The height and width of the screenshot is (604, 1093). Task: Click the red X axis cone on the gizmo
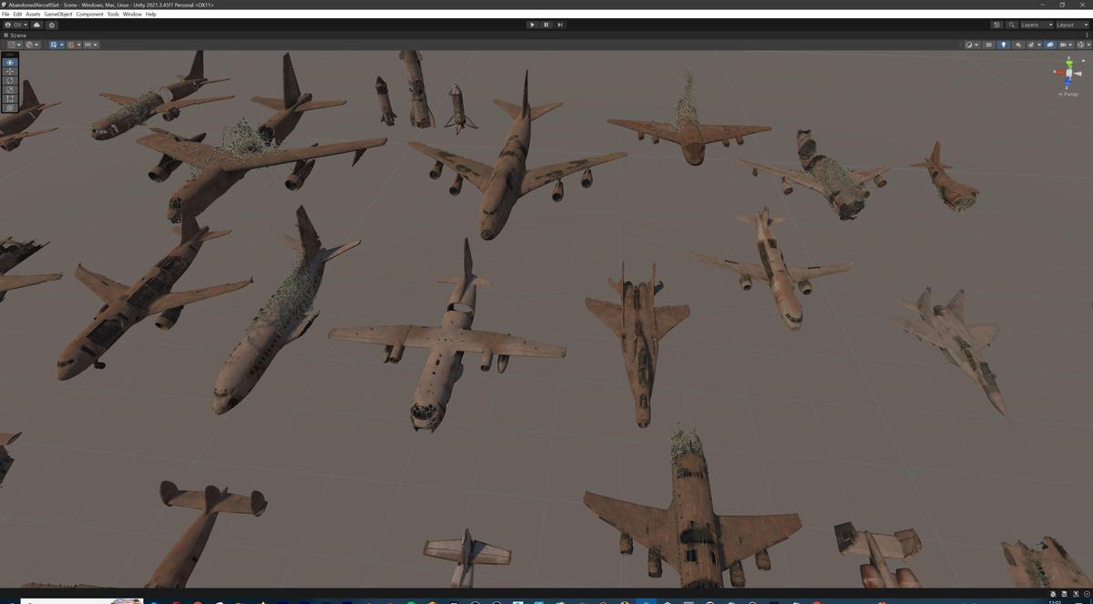[x=1059, y=72]
